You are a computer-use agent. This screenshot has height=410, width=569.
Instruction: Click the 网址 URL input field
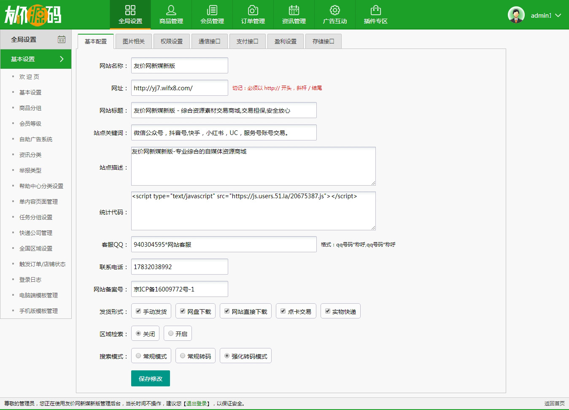180,88
